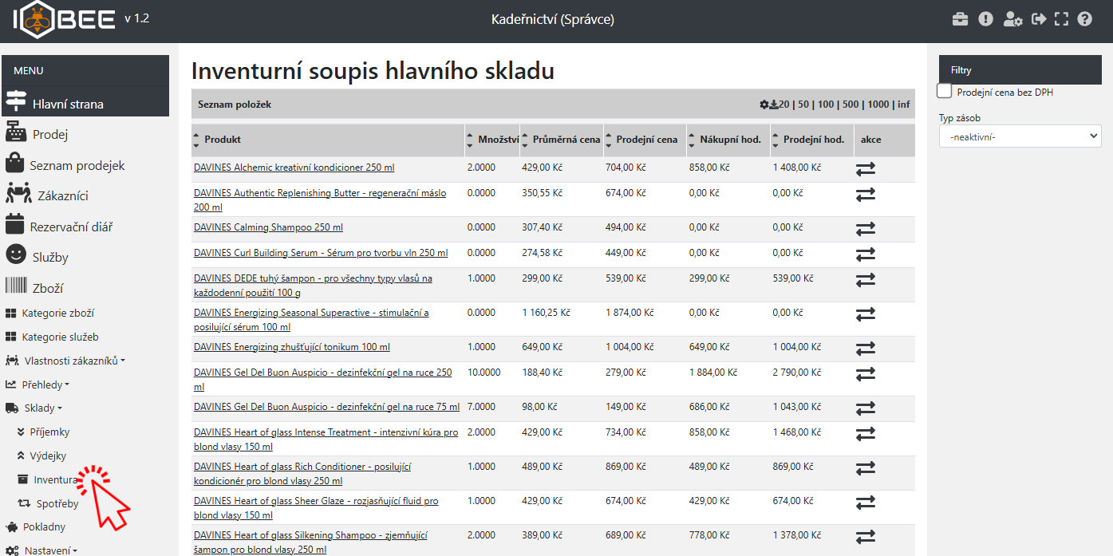Open DAVINES Curl Building Serum product link

pos(321,253)
